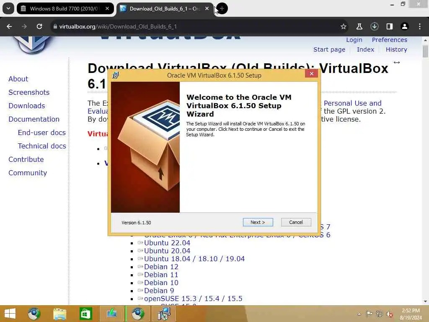Reload the virtualbox.org page

pos(39,26)
